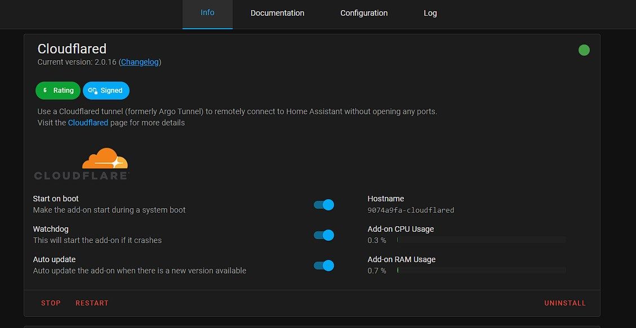The width and height of the screenshot is (636, 328).
Task: Click the Start on boot label
Action: (56, 199)
